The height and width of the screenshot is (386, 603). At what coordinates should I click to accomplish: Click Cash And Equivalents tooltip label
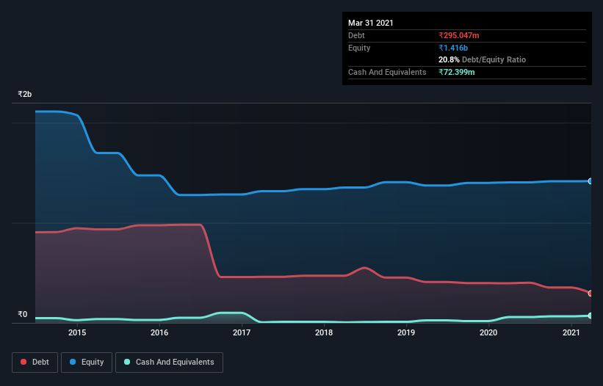[387, 72]
